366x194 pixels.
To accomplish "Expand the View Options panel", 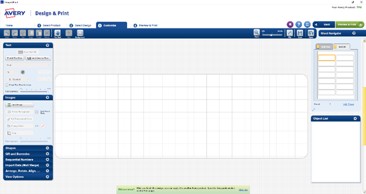I will point(47,177).
